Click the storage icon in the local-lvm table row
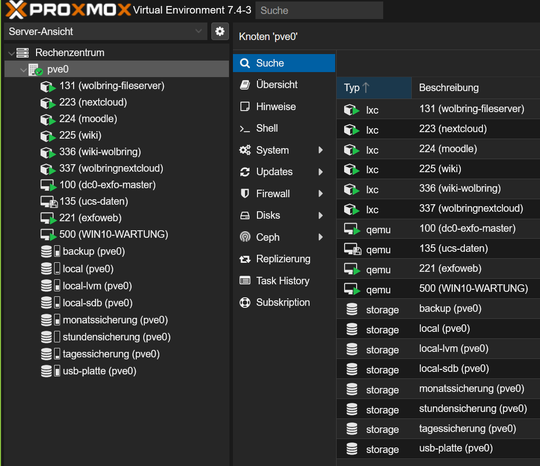 click(352, 349)
